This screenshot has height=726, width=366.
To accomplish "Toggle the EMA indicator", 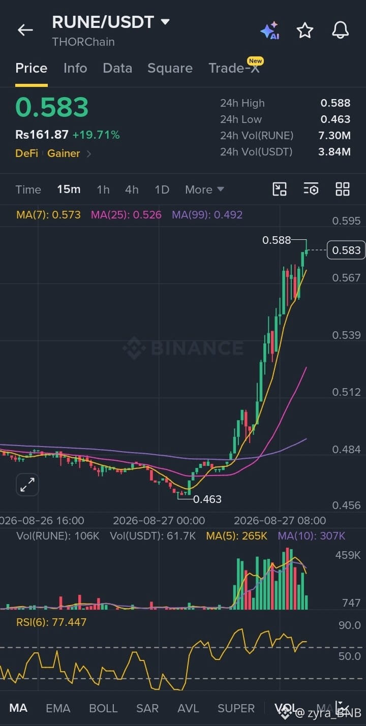I will point(58,708).
